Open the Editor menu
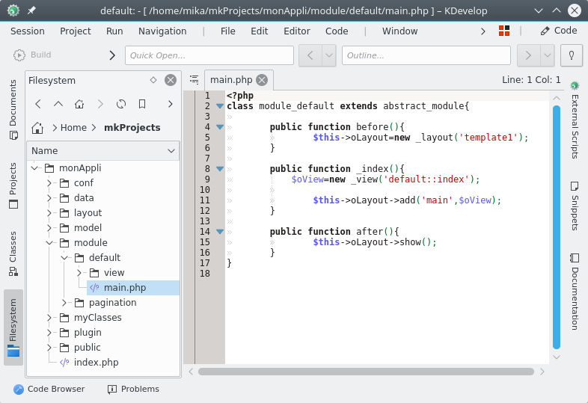The height and width of the screenshot is (403, 588). click(x=296, y=31)
